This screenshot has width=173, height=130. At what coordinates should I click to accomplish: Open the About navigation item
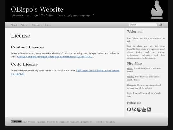(14, 25)
